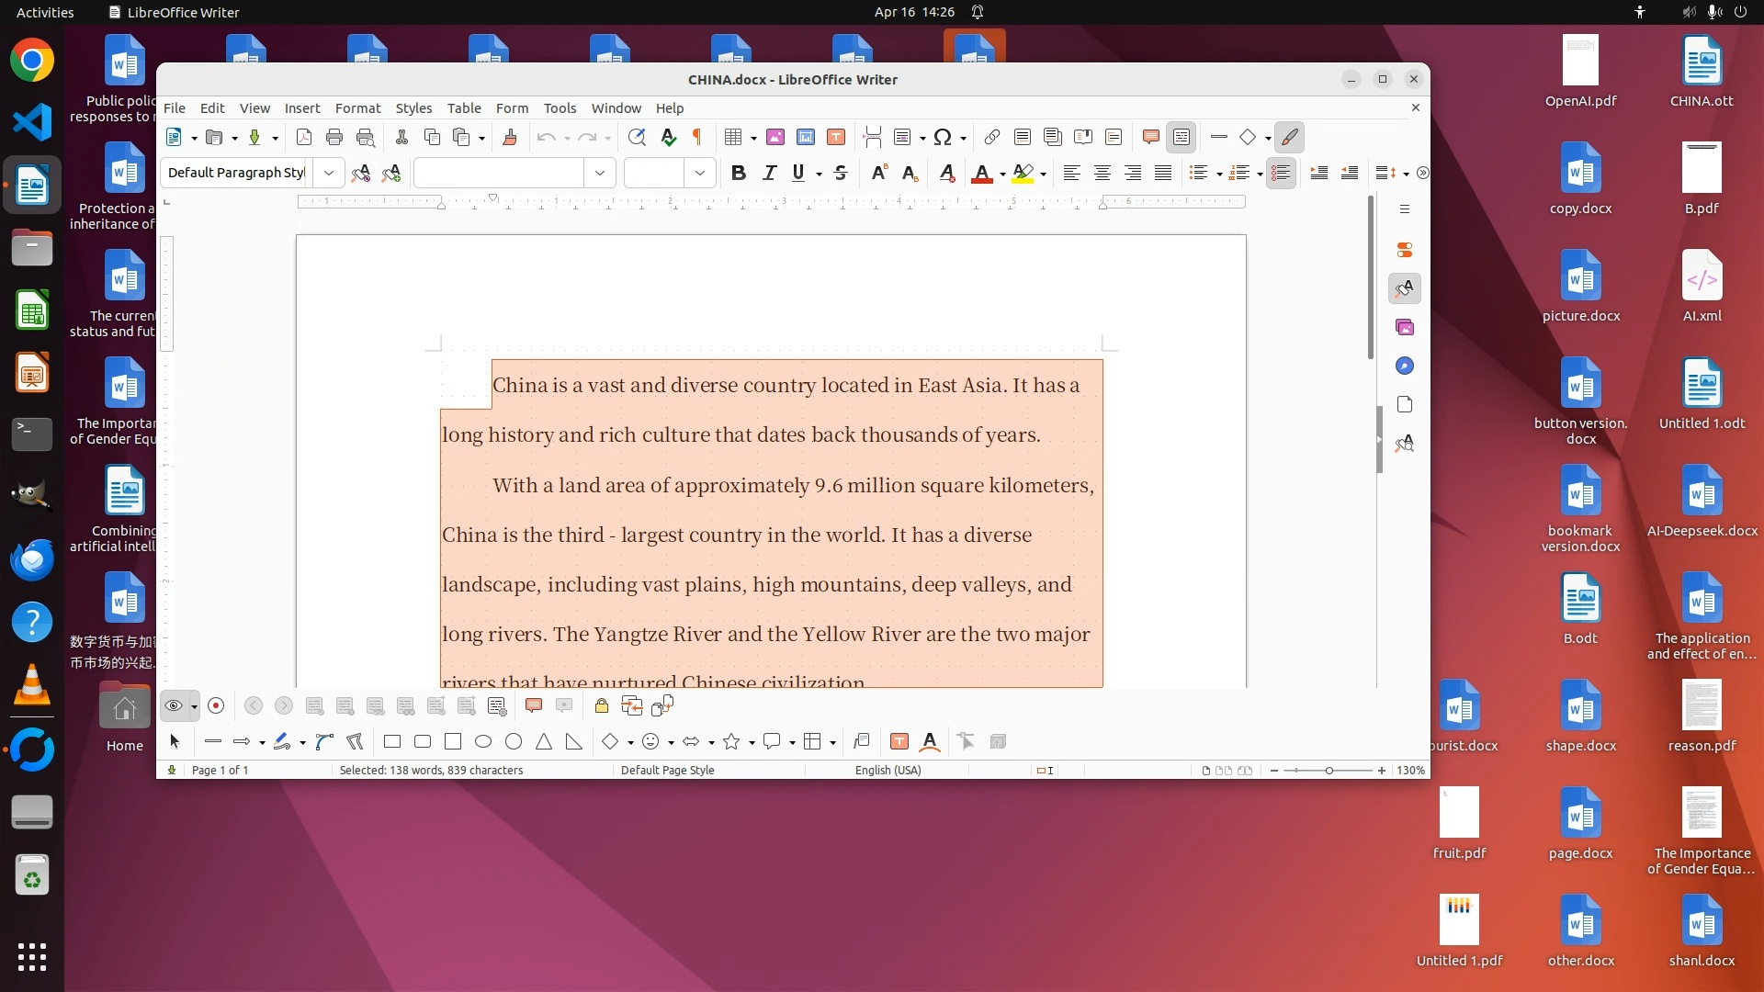Open the sidebar Navigator panel
Image resolution: width=1764 pixels, height=992 pixels.
coord(1404,366)
